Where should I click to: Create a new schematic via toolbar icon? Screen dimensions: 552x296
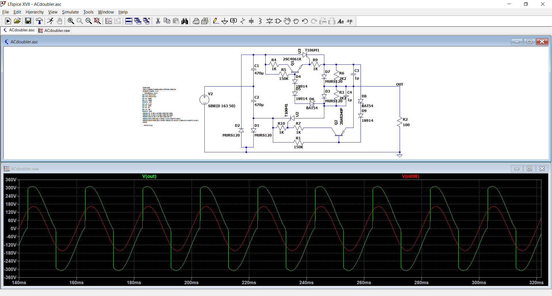pyautogui.click(x=8, y=21)
